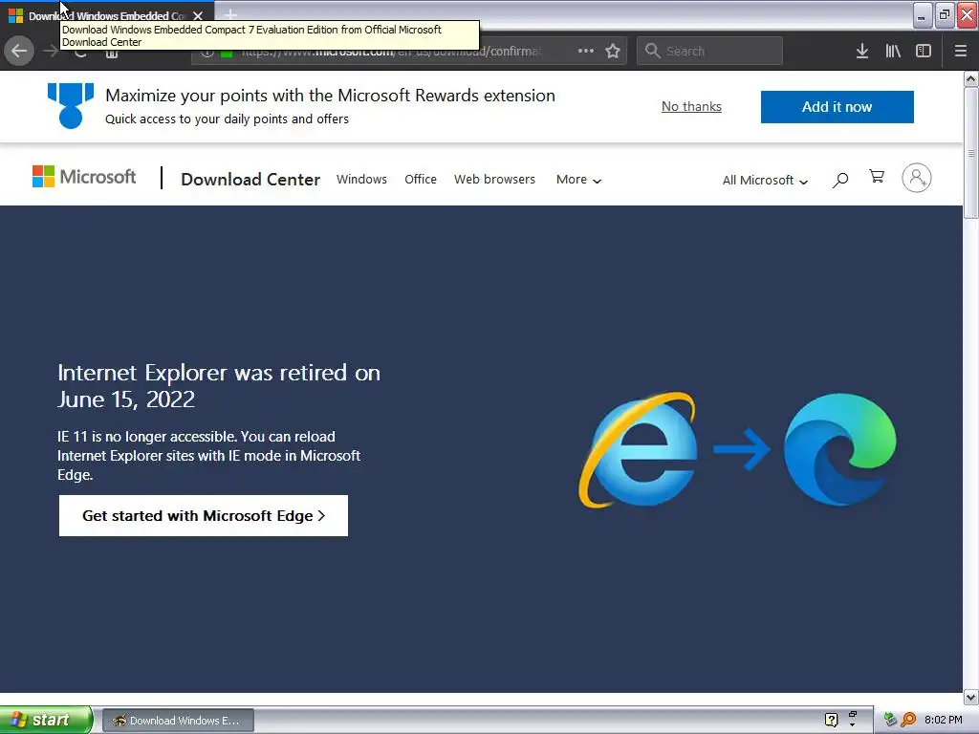The image size is (979, 734).
Task: Sign in using the account avatar icon
Action: [917, 178]
